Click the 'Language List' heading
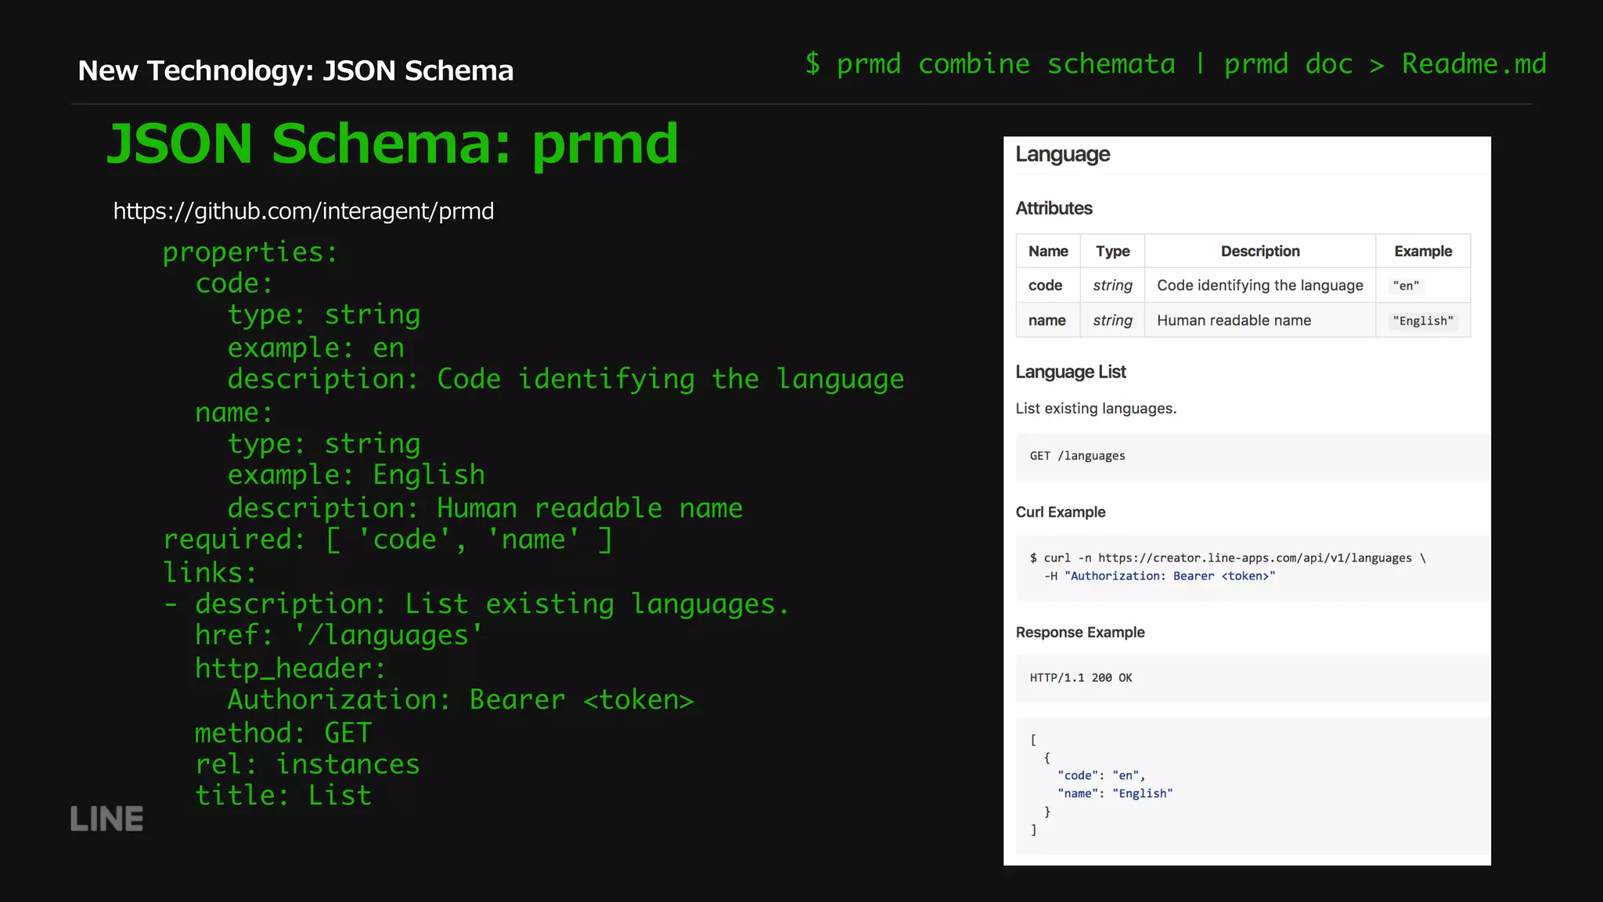 [x=1071, y=372]
